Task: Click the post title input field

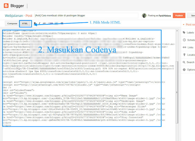Action: point(86,15)
